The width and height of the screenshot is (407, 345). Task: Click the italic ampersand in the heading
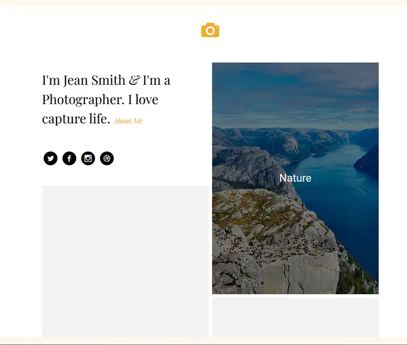(x=134, y=80)
